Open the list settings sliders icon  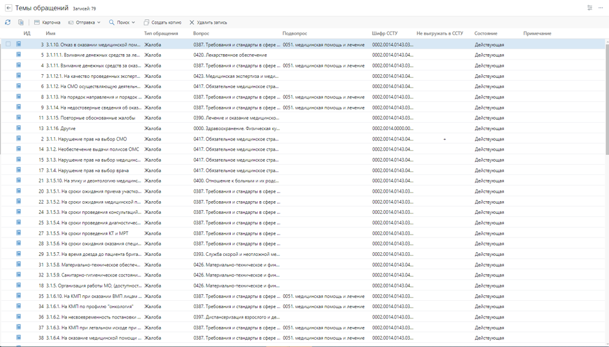(x=590, y=8)
